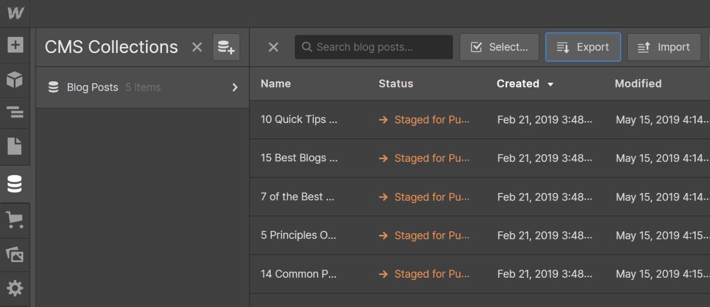Open the Assets panel
Screen dimensions: 710x307
[x=15, y=254]
